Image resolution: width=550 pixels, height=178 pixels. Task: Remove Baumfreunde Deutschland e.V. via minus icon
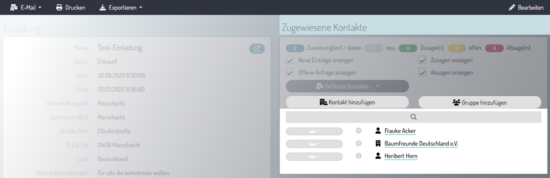point(359,144)
